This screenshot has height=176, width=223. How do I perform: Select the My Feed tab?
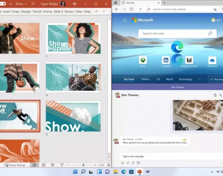pyautogui.click(x=129, y=79)
